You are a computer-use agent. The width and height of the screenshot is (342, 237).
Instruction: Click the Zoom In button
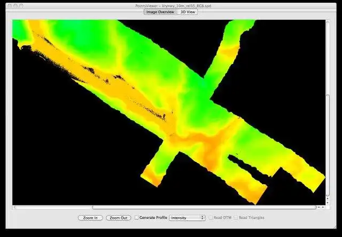(x=90, y=218)
